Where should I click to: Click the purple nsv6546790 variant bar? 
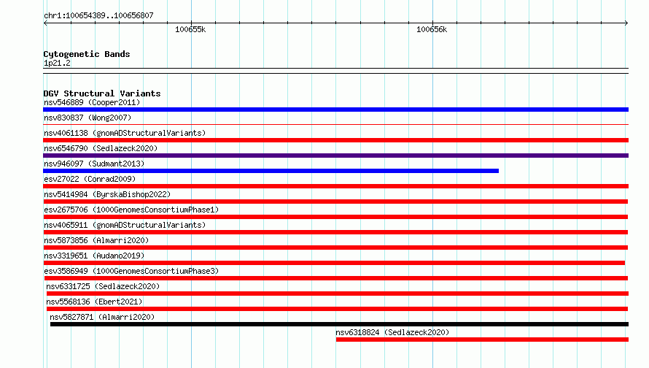[x=335, y=156]
